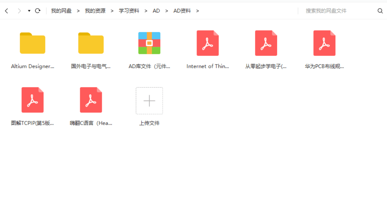This screenshot has height=223, width=387.
Task: Select the 从零起步学电子 PDF icon
Action: pyautogui.click(x=266, y=43)
